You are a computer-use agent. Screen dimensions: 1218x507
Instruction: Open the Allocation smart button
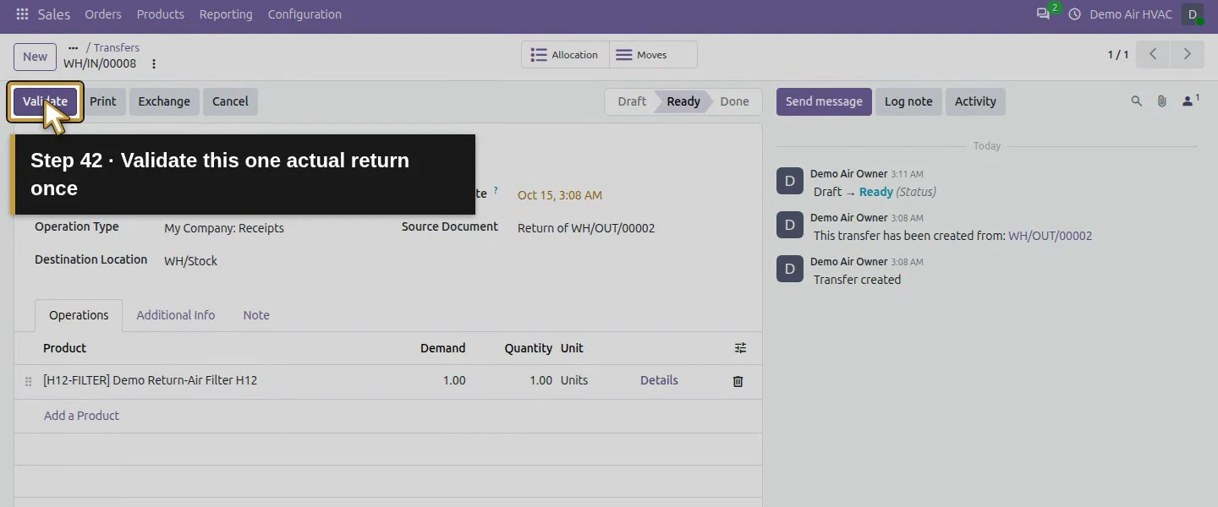(564, 55)
